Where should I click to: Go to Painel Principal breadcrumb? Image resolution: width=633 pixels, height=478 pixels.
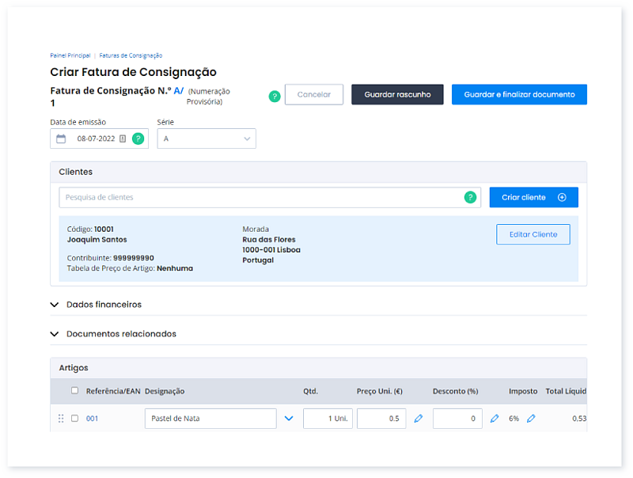70,55
